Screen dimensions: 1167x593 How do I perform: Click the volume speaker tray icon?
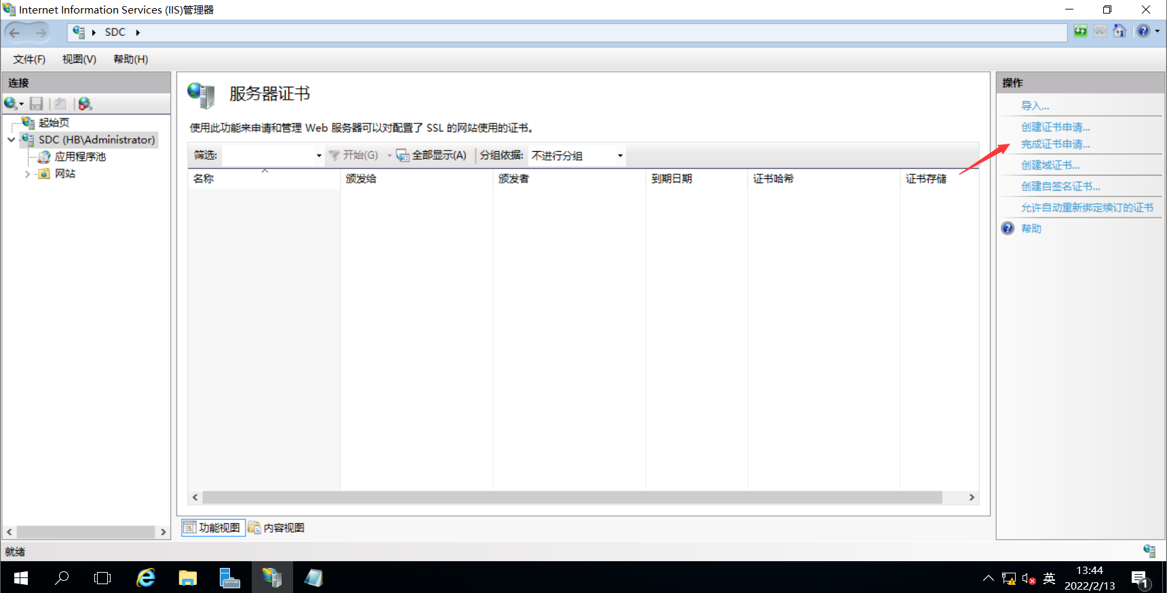[x=1029, y=579]
